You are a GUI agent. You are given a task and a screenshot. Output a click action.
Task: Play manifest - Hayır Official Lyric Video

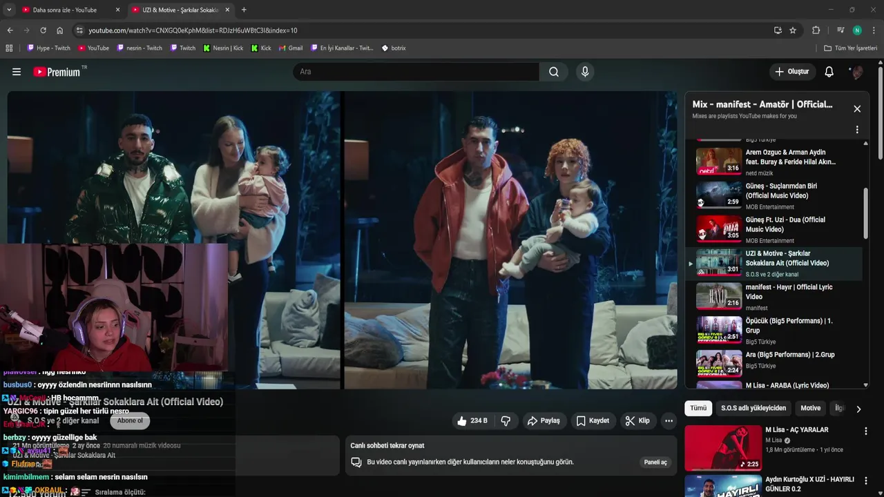coord(773,297)
